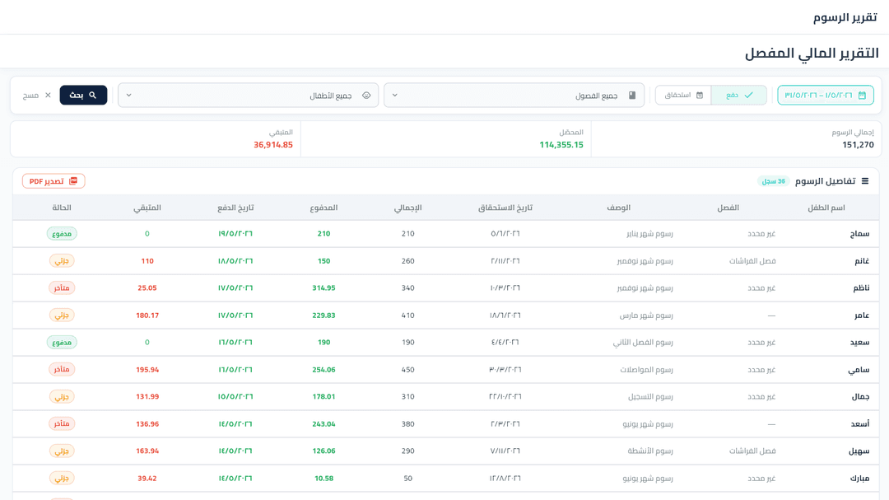Screen dimensions: 889x500
Task: Click the رسوم الأنشطة description cell
Action: [650, 451]
